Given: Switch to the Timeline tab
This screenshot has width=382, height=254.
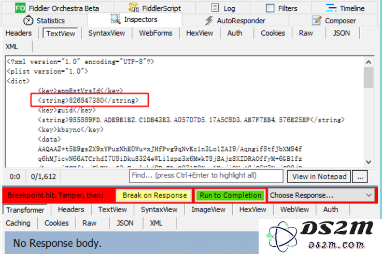Looking at the screenshot, I should click(345, 8).
